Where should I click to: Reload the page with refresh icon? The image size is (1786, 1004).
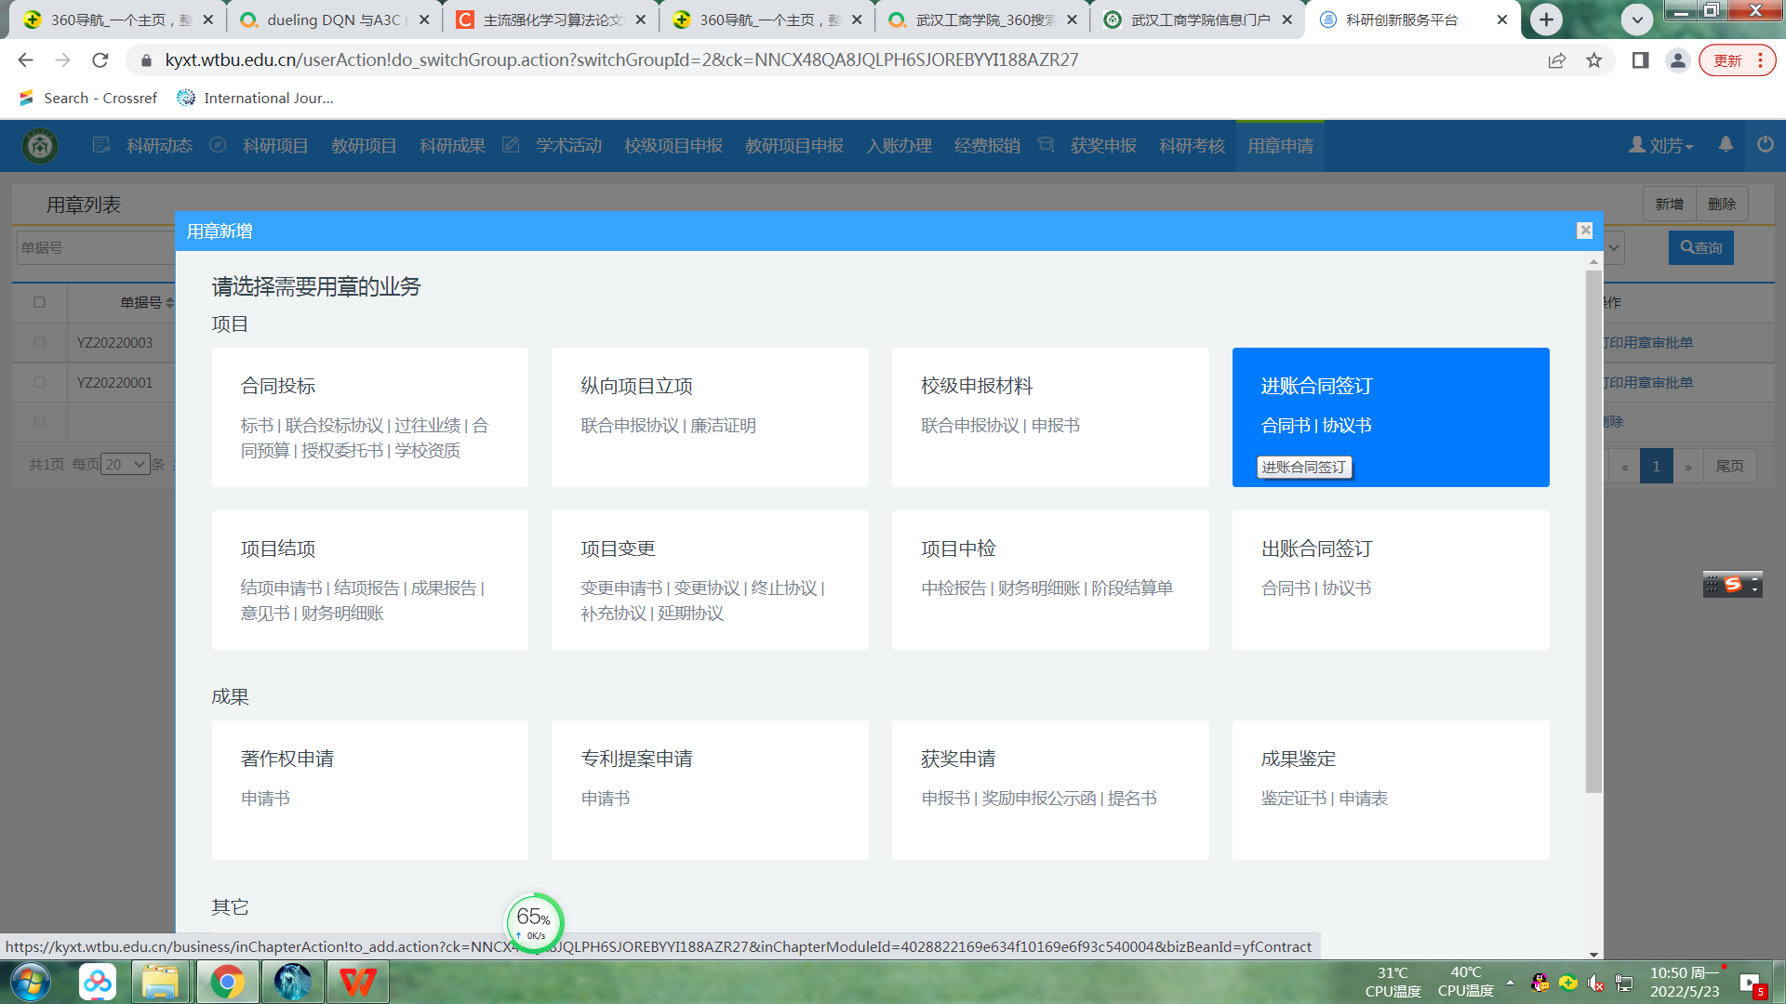(100, 60)
